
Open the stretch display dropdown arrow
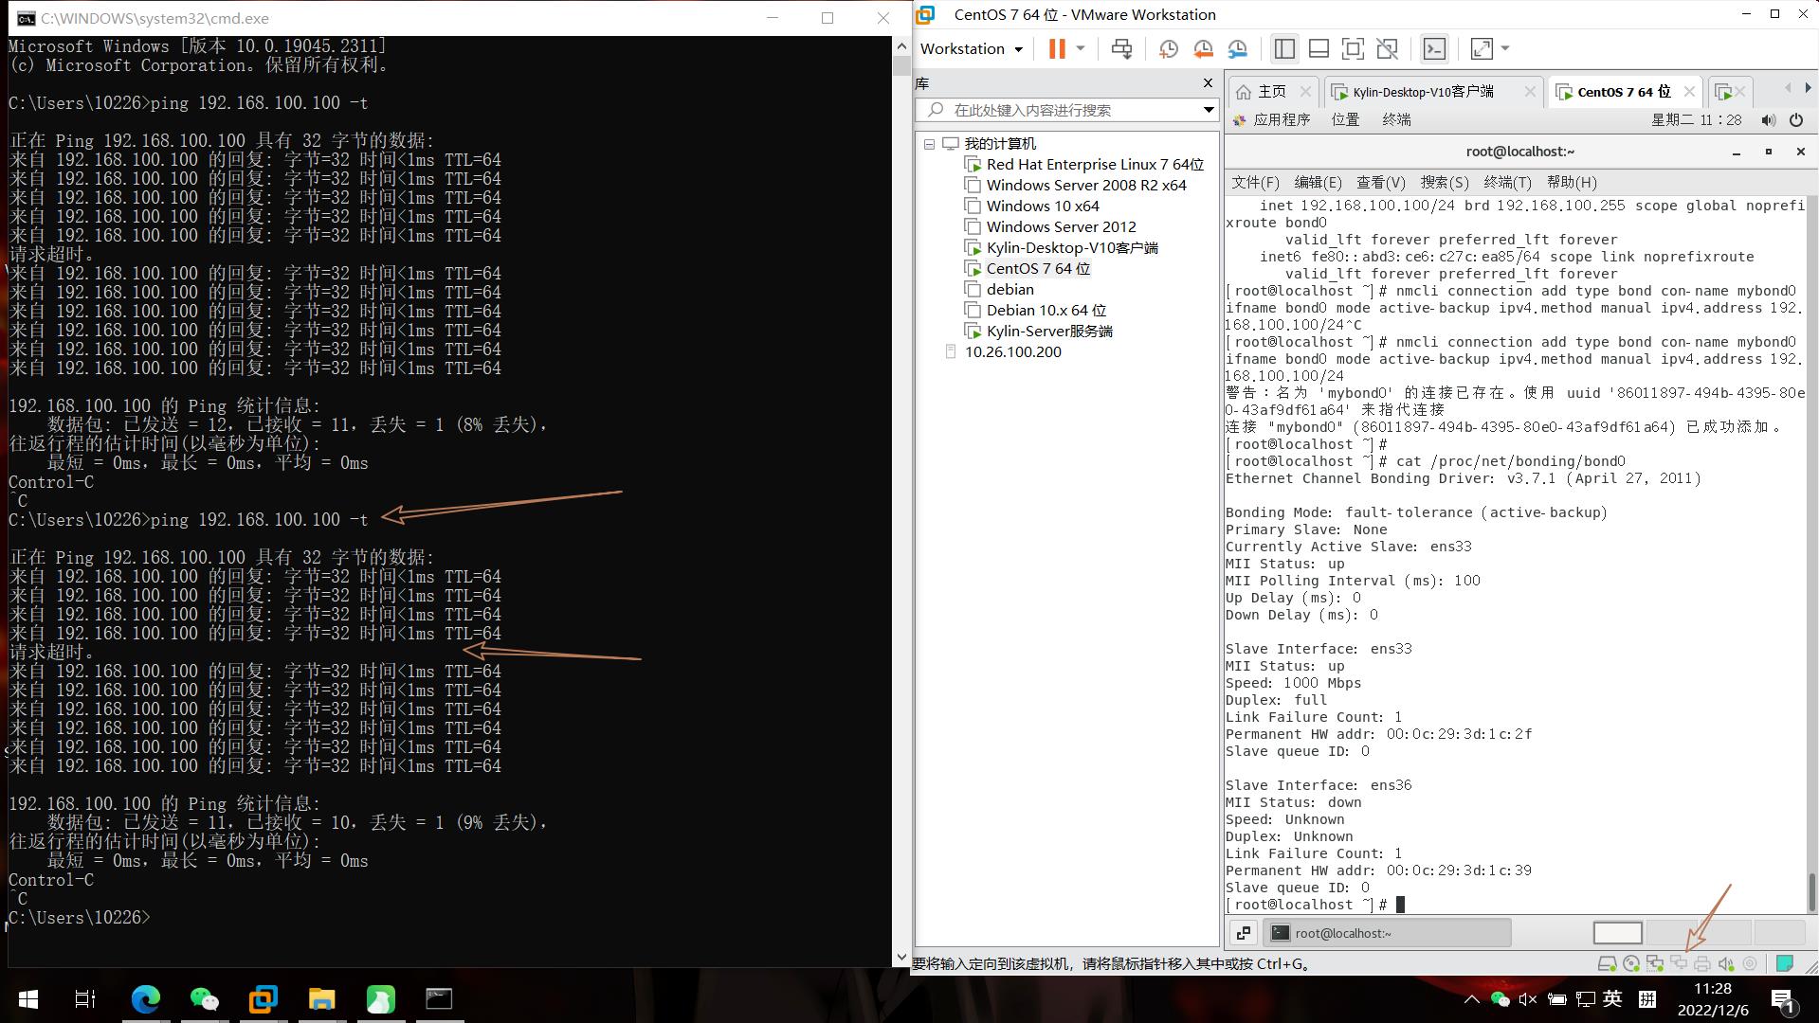point(1504,49)
